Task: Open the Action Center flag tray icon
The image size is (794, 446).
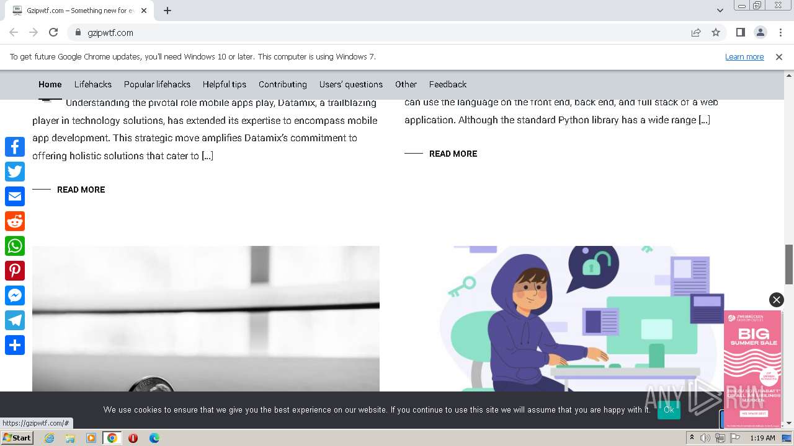Action: [x=735, y=438]
